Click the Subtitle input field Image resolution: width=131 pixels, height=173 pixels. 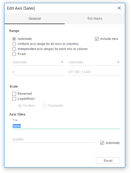tap(54, 139)
